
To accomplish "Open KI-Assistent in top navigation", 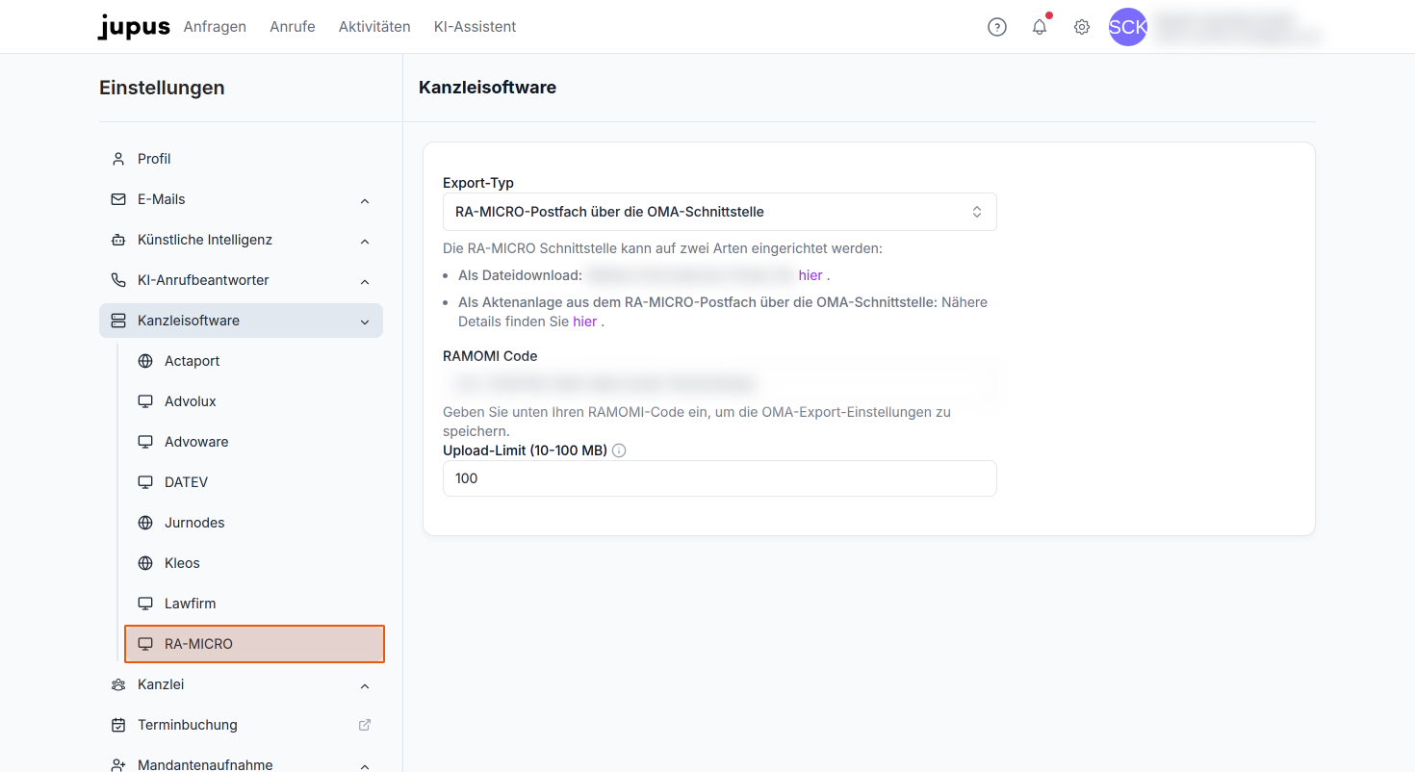I will pyautogui.click(x=475, y=27).
